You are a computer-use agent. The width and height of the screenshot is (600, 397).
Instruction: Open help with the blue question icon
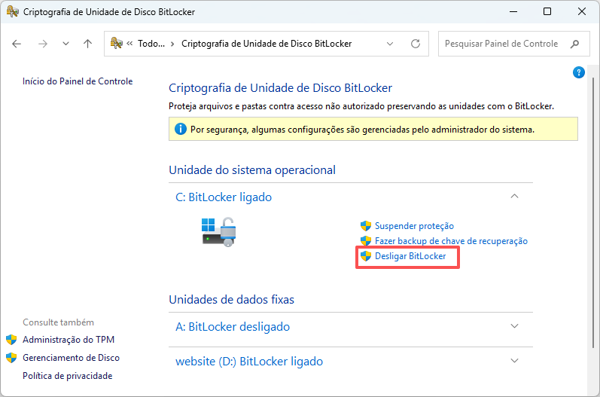click(579, 72)
